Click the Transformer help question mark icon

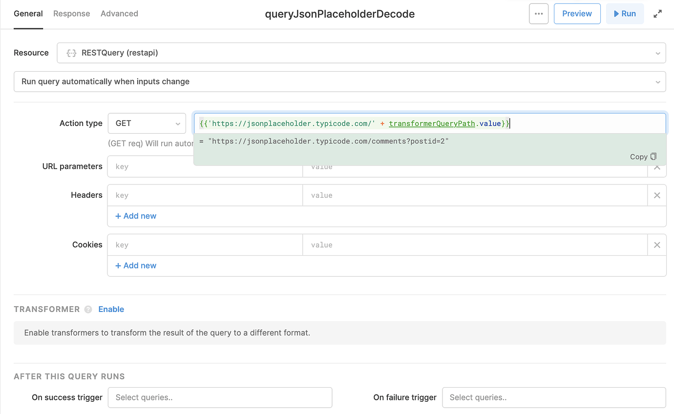click(x=88, y=310)
